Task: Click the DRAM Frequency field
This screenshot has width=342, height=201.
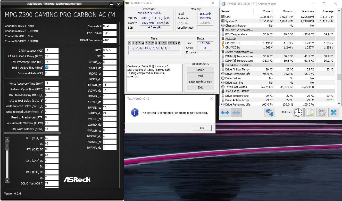Action: point(110,41)
